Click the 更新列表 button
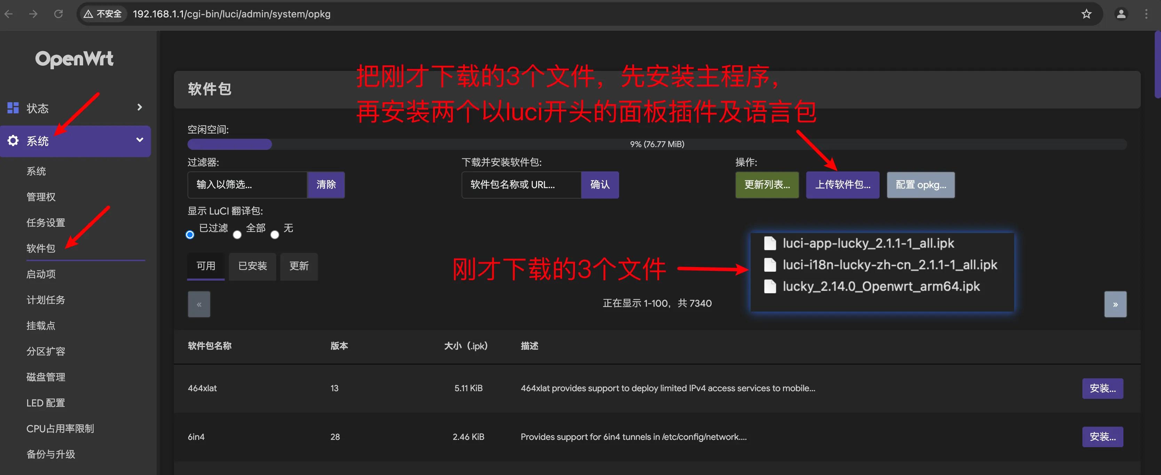 coord(767,185)
